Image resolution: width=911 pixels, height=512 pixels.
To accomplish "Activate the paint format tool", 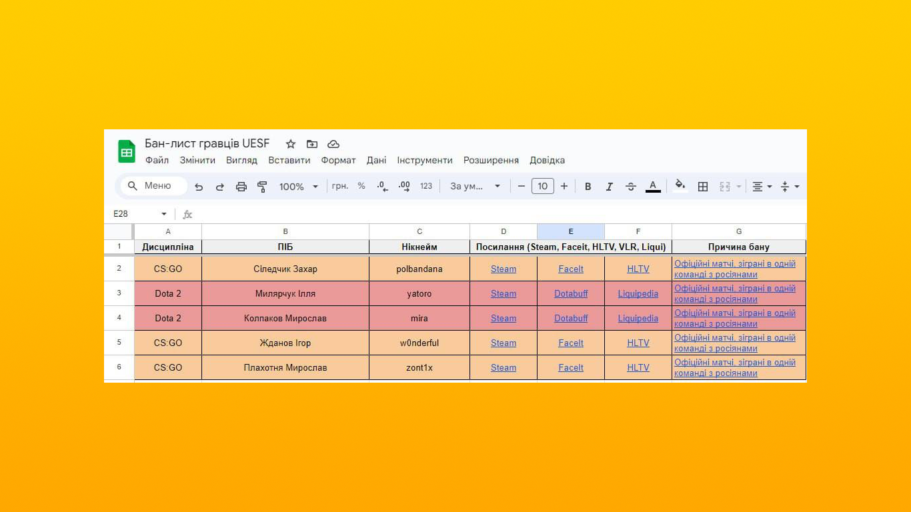I will pos(262,187).
